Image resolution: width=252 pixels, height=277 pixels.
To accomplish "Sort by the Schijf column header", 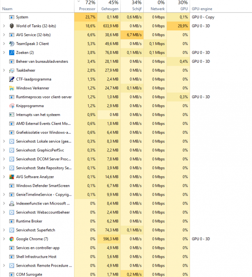I will (136, 8).
